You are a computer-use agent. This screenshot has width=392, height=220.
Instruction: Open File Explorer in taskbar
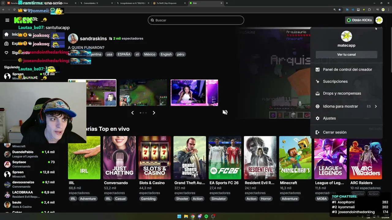click(x=186, y=216)
